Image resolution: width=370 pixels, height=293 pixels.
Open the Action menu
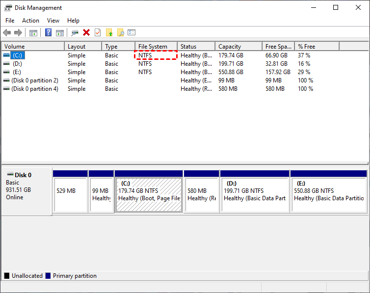pos(31,21)
